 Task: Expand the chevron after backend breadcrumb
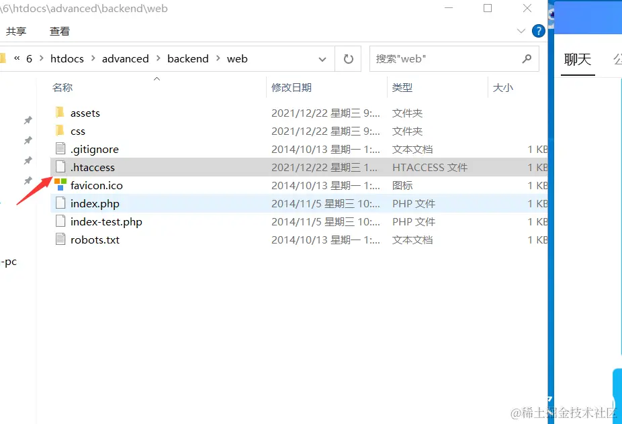[x=218, y=58]
